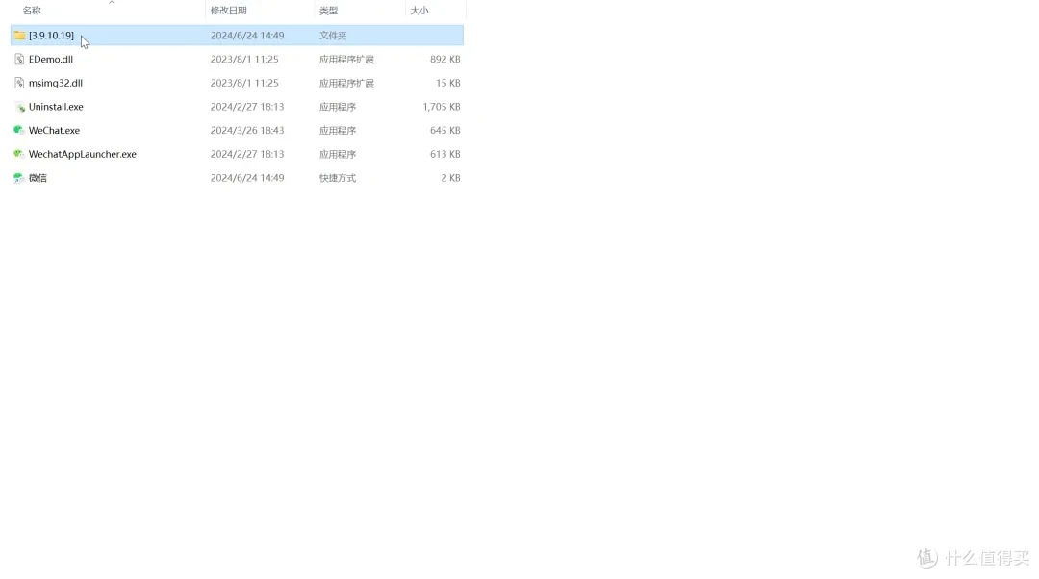Image resolution: width=1039 pixels, height=579 pixels.
Task: Click the 应用程序扩展 type of msimg32.dll
Action: pos(347,83)
